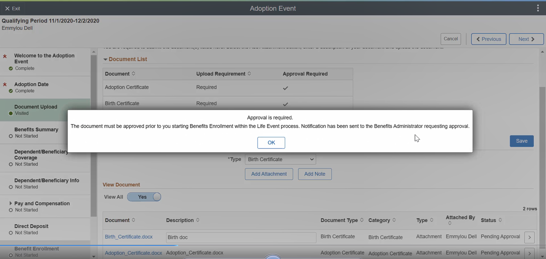
Task: Open the Birth_Certificate.docx link
Action: pyautogui.click(x=129, y=237)
